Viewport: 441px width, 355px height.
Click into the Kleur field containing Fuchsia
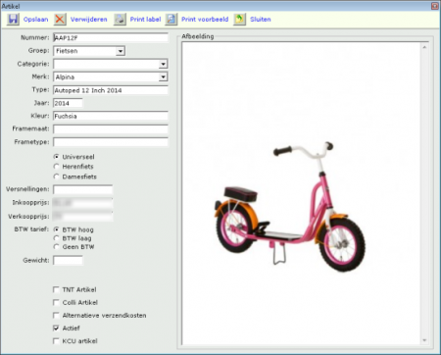coord(111,116)
